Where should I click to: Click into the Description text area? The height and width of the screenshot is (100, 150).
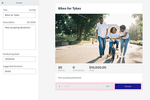click(19, 37)
